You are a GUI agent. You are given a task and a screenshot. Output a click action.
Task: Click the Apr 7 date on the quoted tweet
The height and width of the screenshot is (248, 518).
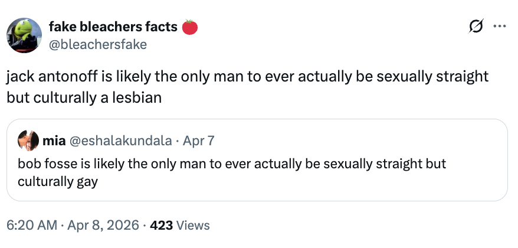[199, 141]
